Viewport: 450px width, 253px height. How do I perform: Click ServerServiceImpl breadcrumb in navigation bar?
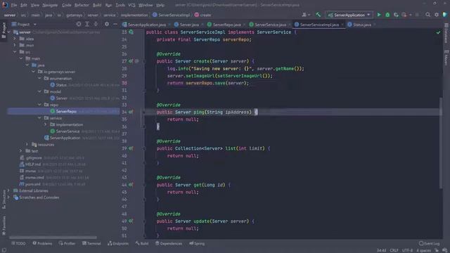(172, 15)
